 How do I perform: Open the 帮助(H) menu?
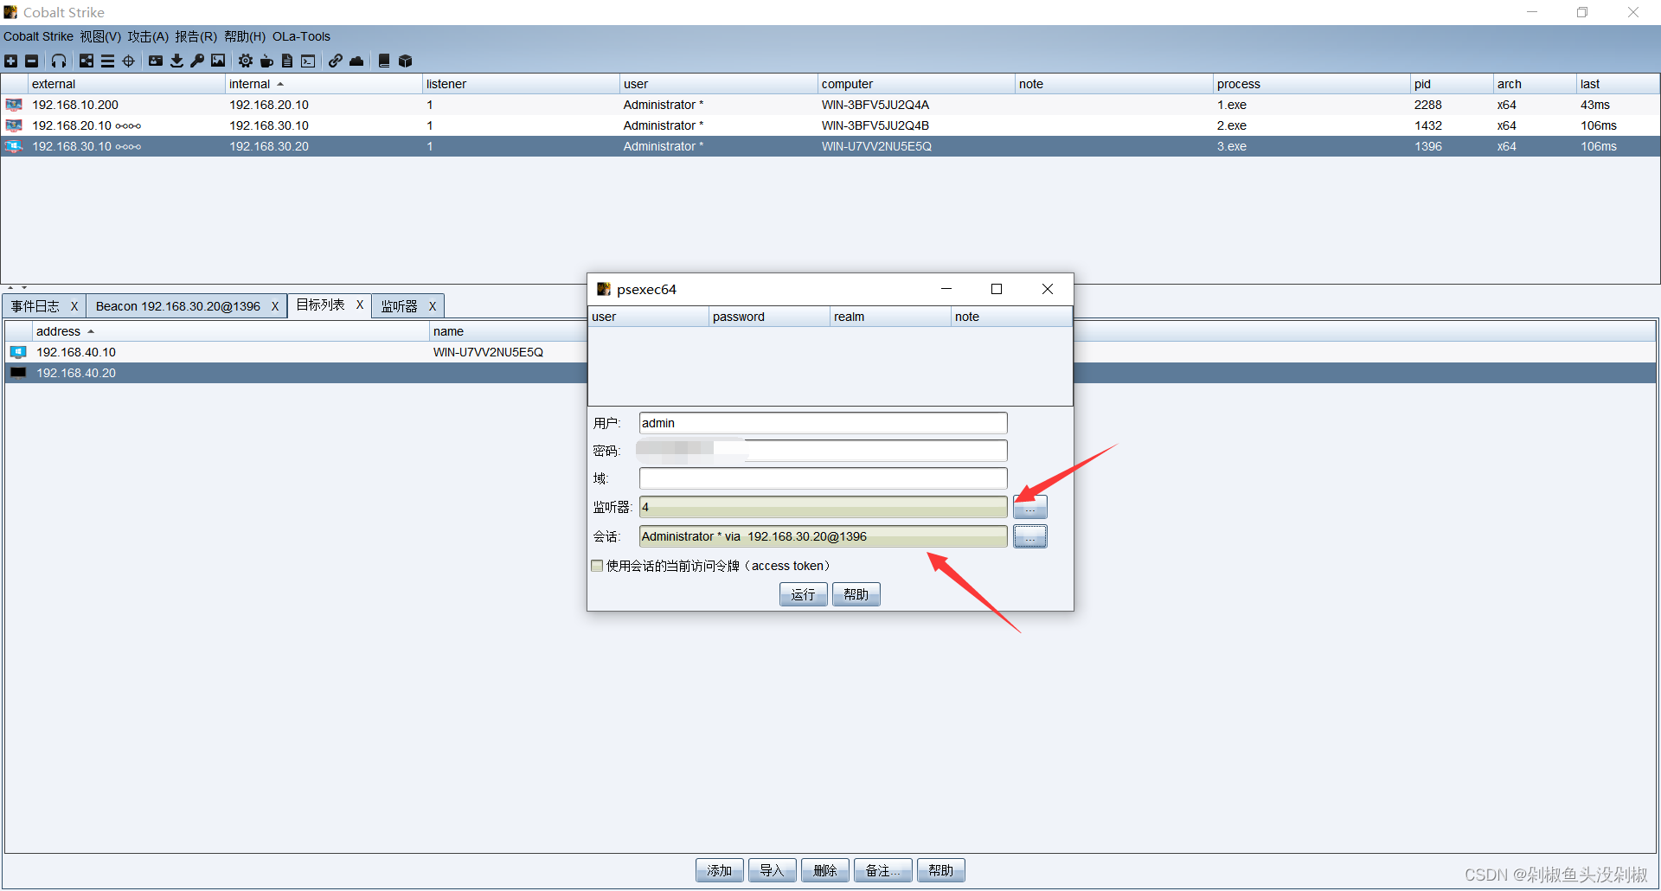coord(245,36)
